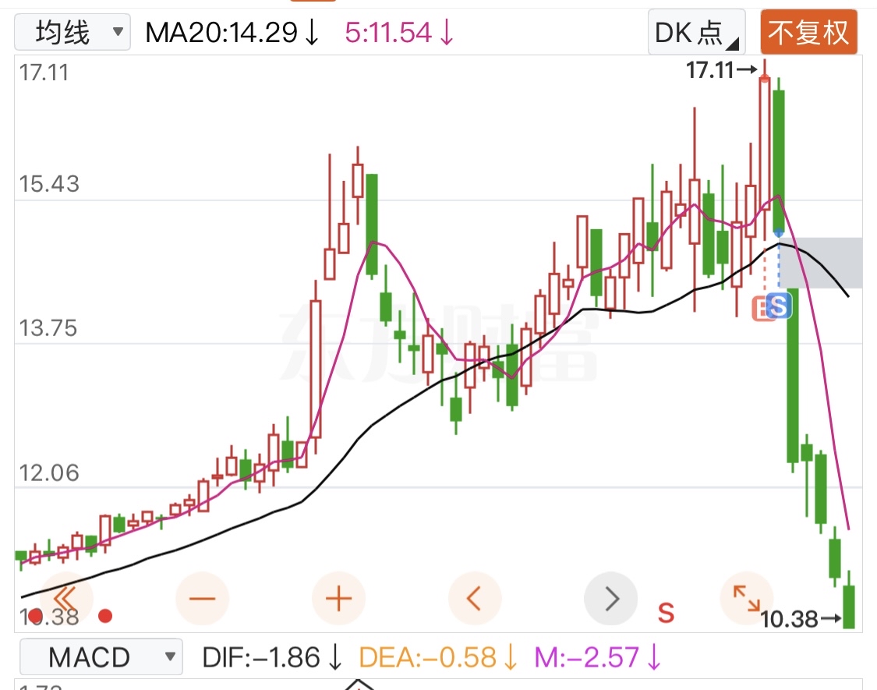Tap the 12.06 price axis label

click(49, 473)
